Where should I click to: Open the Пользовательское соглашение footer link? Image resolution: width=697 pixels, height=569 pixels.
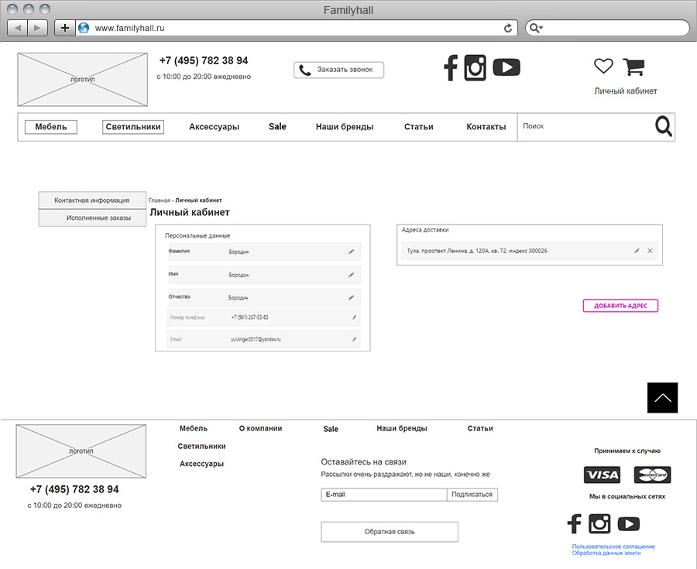[613, 547]
